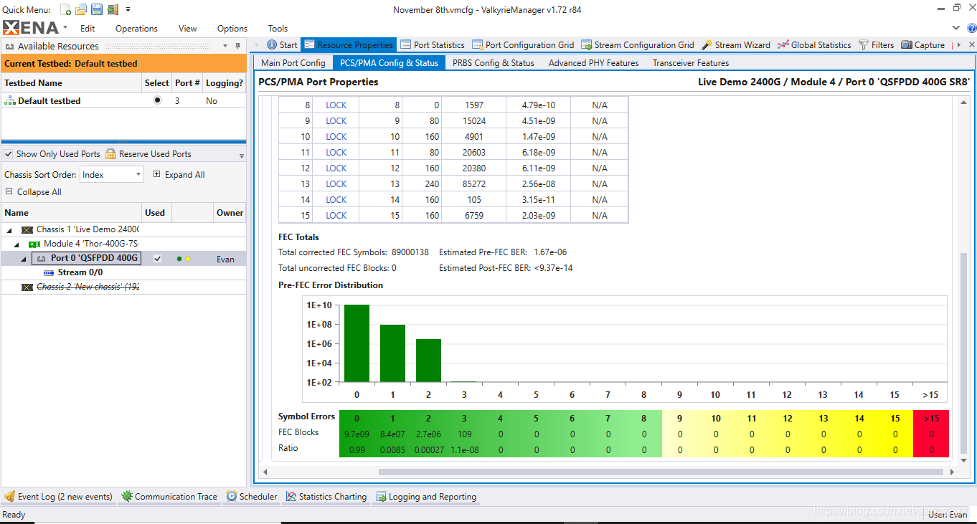Click the Save configuration floppy icon

96,9
